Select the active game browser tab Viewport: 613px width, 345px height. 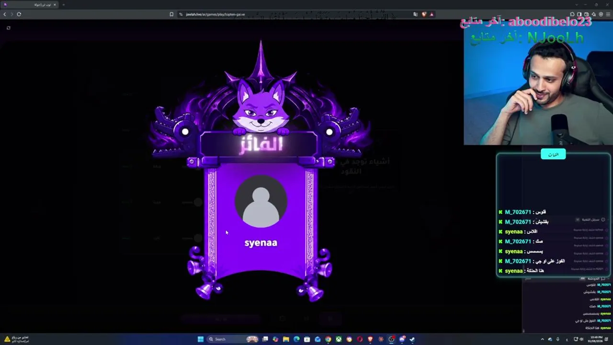pos(30,5)
